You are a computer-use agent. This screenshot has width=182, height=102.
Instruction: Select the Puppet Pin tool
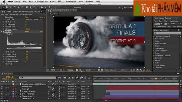pos(55,7)
